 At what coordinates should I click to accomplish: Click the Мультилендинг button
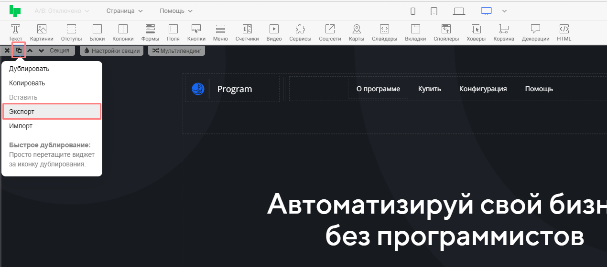(x=177, y=51)
